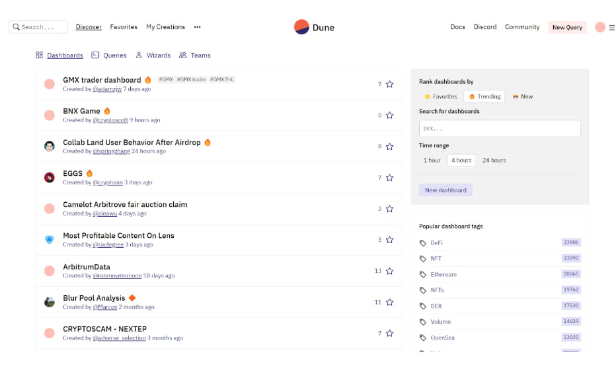Open the Community link
616x368 pixels.
(x=522, y=26)
